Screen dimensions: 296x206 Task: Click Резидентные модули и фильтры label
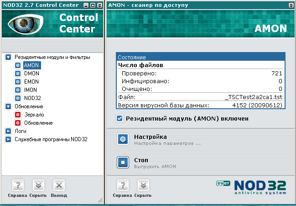point(52,57)
